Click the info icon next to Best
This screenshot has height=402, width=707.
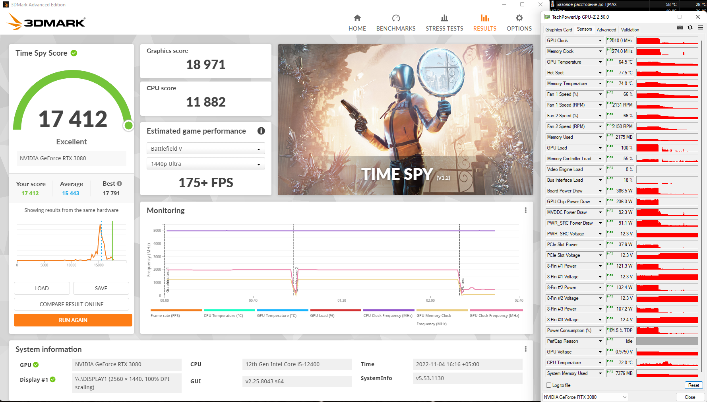click(119, 184)
